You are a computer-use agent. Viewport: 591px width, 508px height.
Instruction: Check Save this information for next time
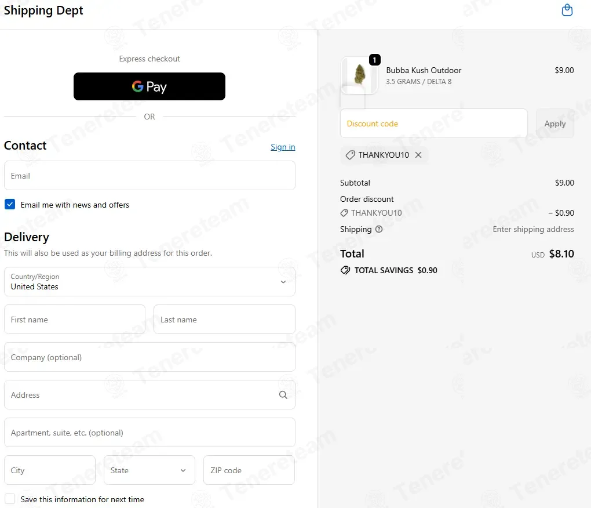[x=10, y=499]
